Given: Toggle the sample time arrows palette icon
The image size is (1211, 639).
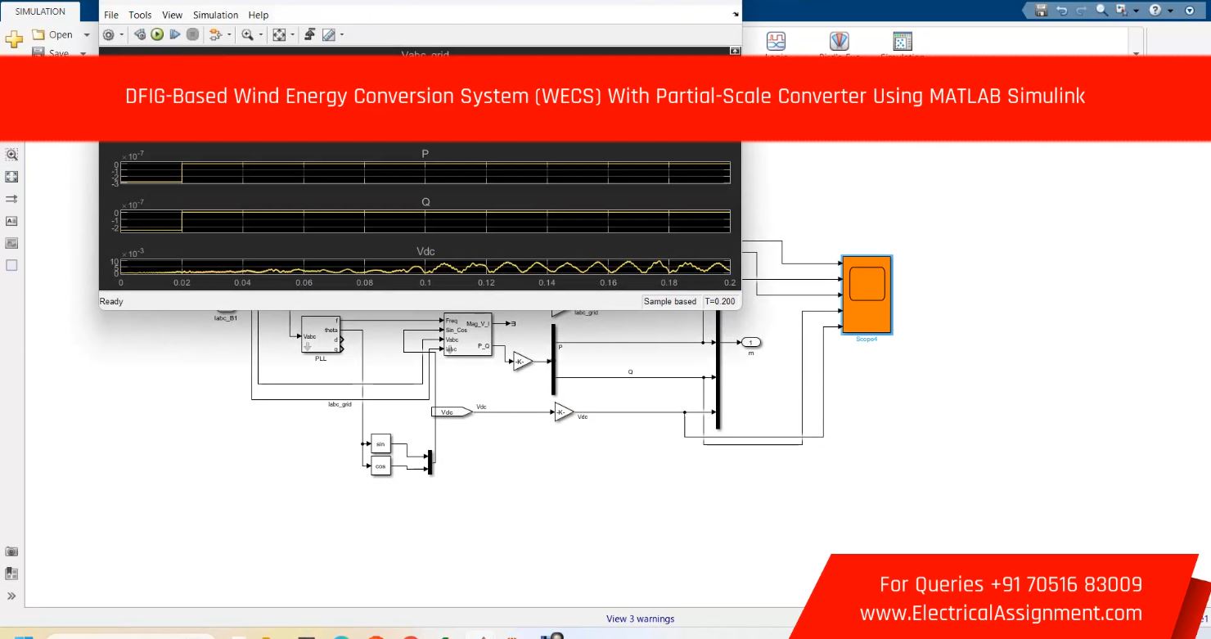Looking at the screenshot, I should pyautogui.click(x=11, y=199).
